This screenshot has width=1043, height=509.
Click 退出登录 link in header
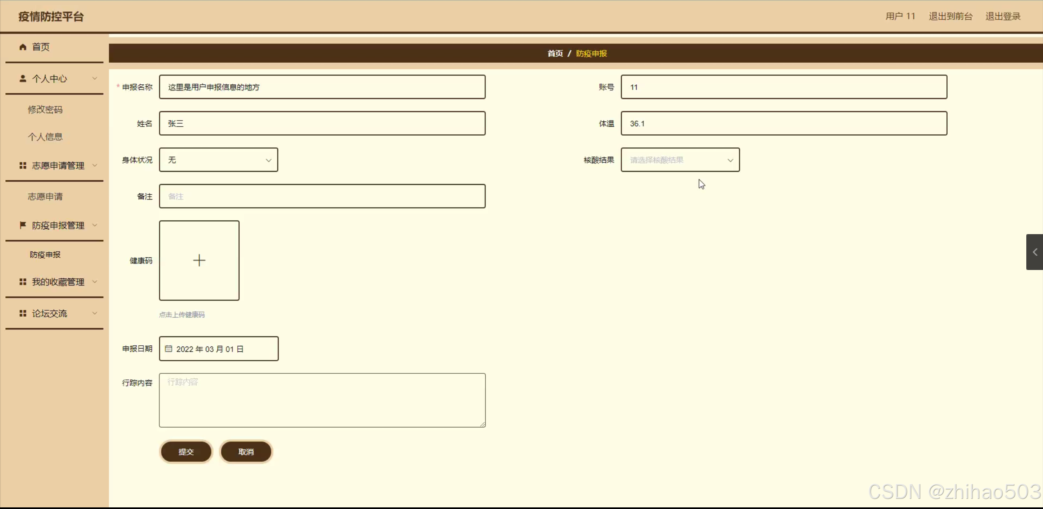point(1003,16)
